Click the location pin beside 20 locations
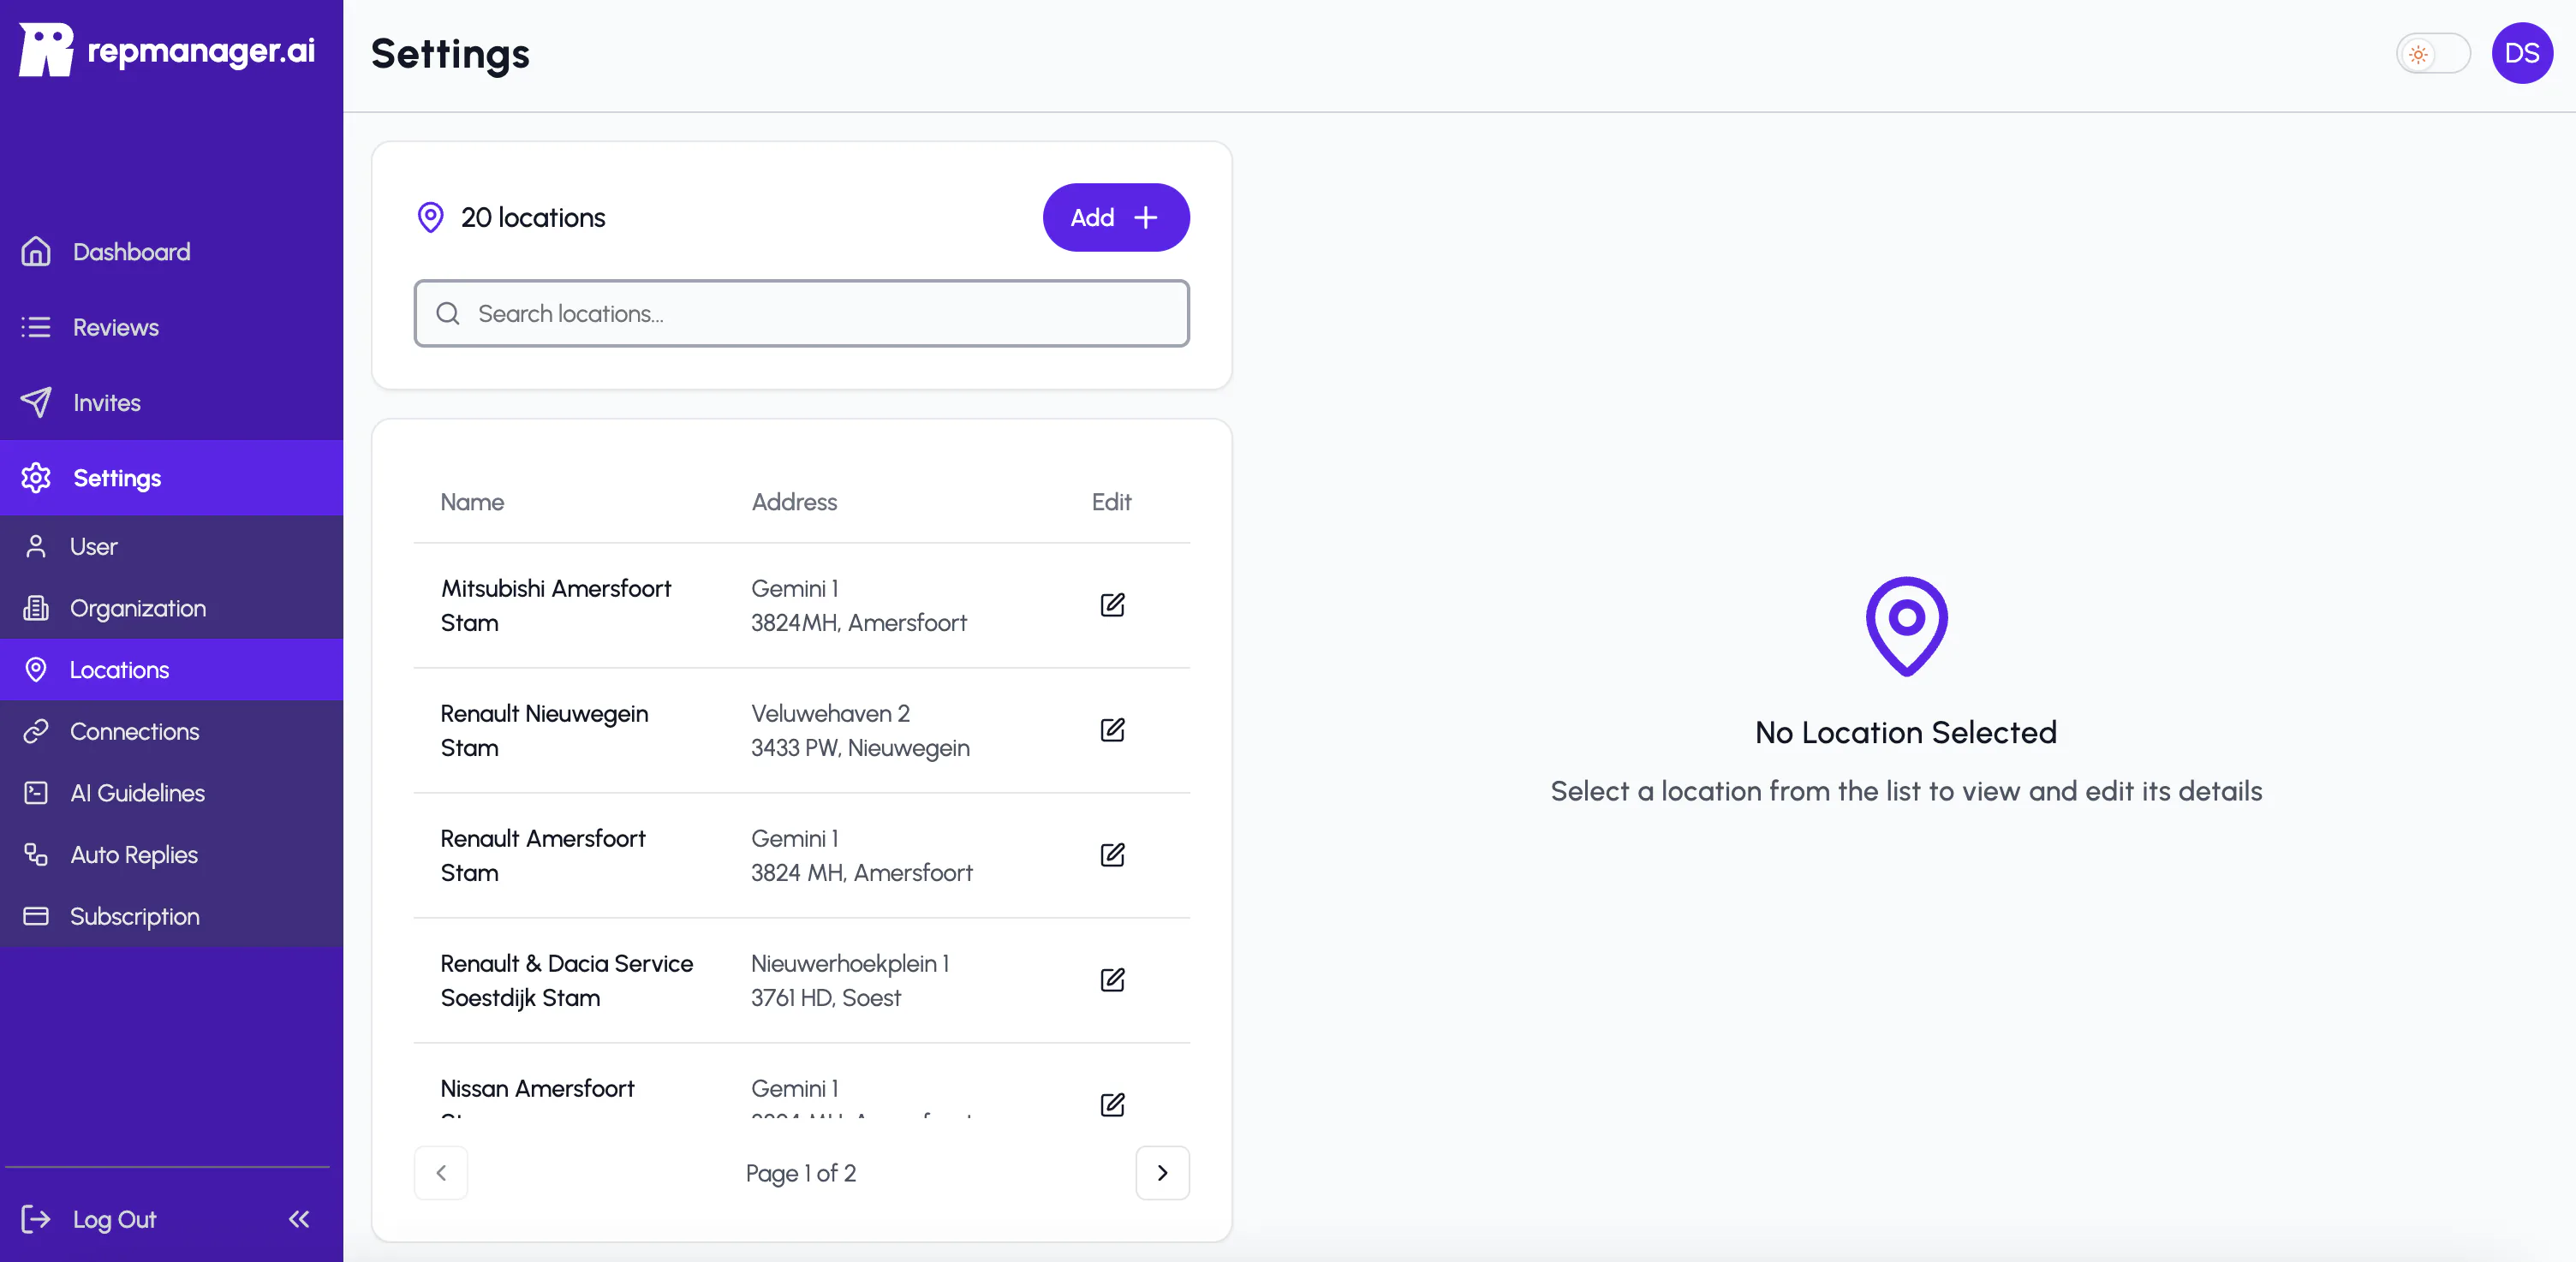The image size is (2576, 1262). click(430, 217)
